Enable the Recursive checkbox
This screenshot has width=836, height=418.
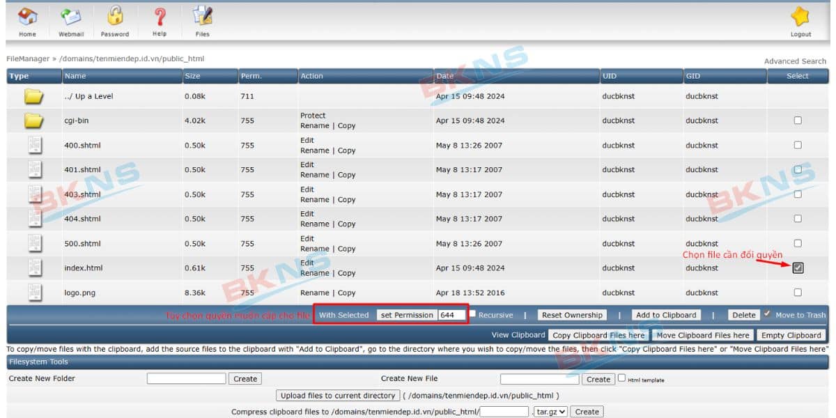pyautogui.click(x=472, y=314)
